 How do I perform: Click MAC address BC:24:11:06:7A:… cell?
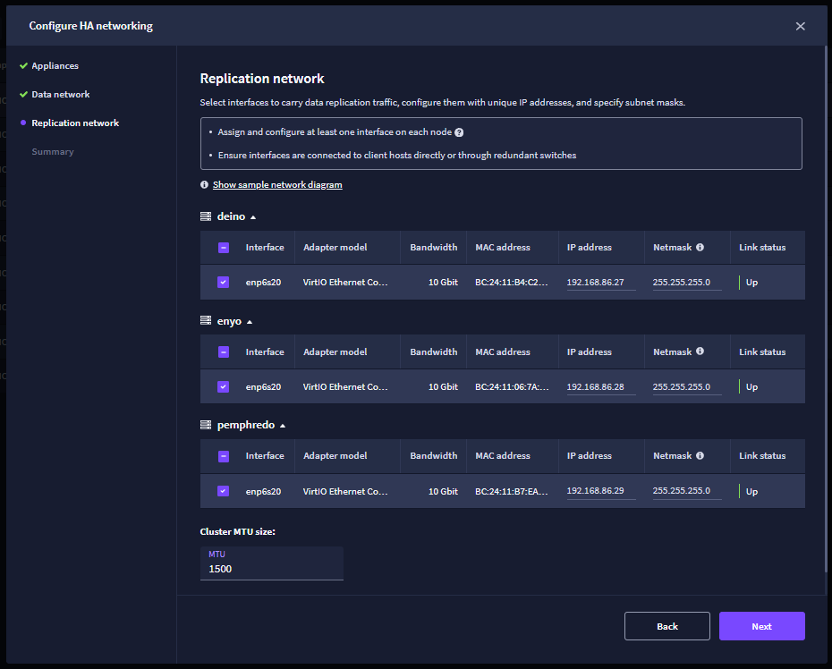point(512,386)
